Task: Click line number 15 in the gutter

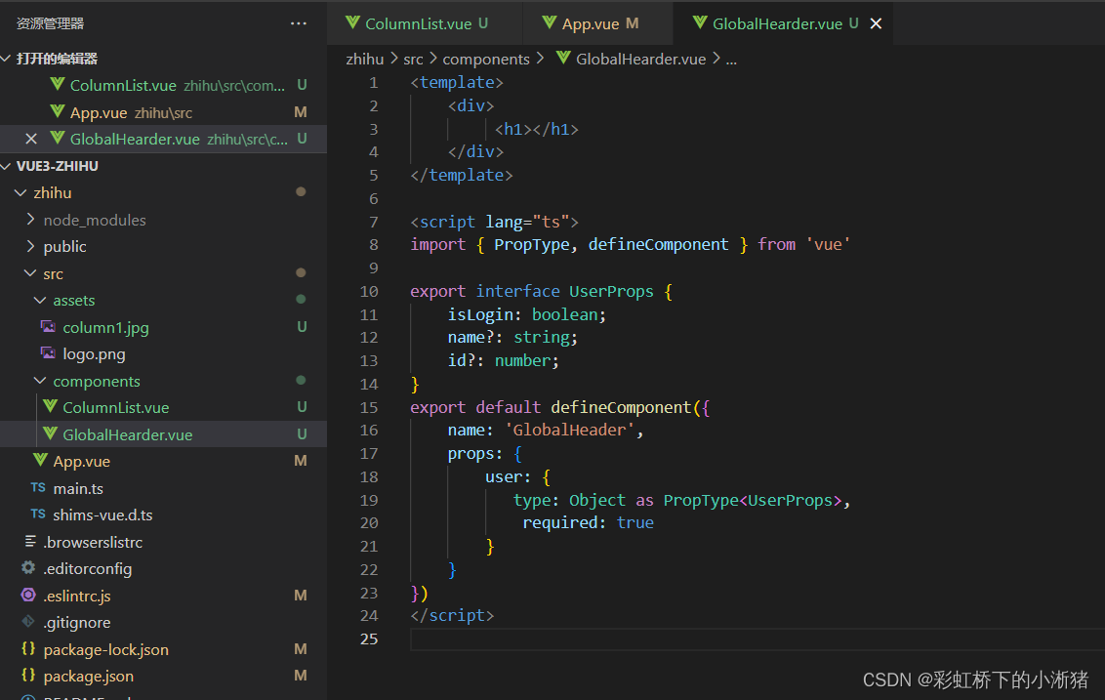Action: point(369,407)
